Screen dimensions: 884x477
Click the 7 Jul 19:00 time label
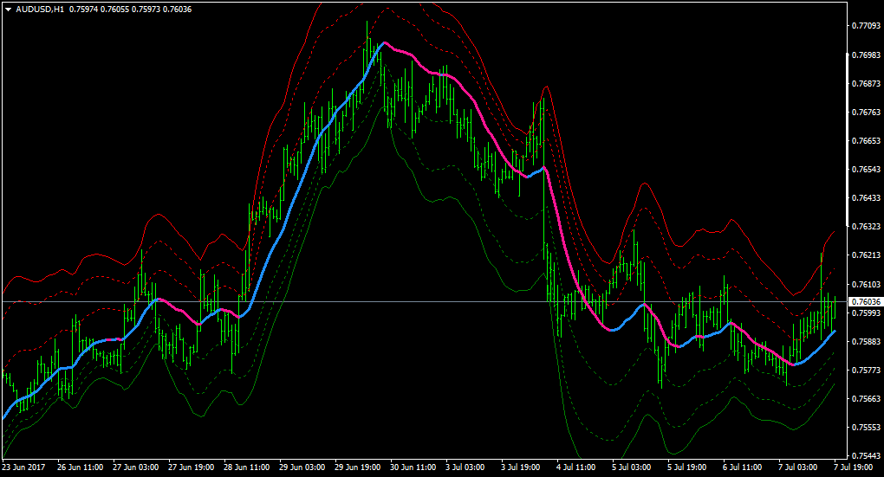coord(853,467)
